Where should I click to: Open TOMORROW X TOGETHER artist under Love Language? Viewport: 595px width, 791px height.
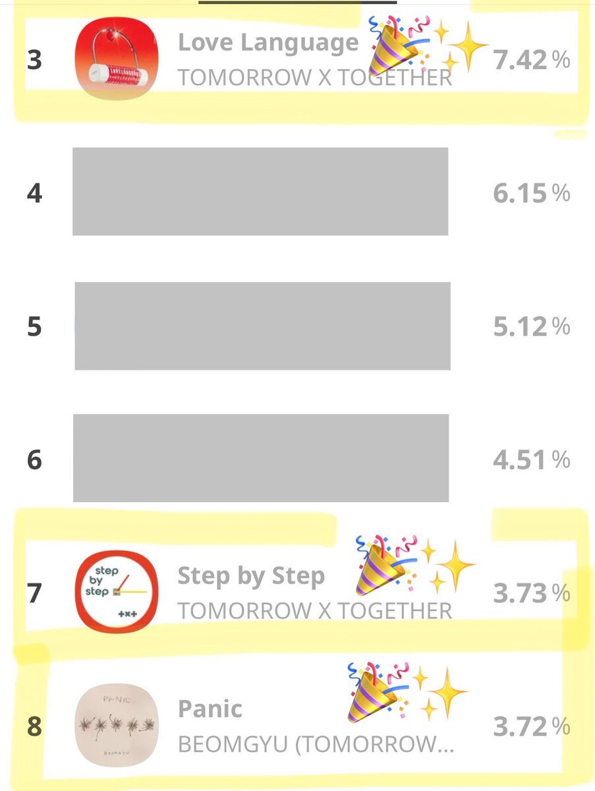315,78
